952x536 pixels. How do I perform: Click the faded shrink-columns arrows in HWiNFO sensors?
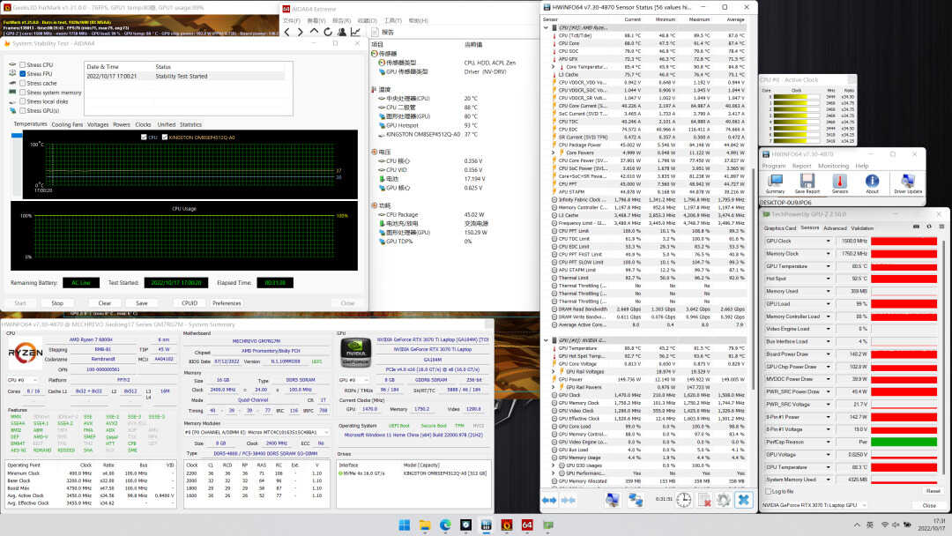point(569,500)
